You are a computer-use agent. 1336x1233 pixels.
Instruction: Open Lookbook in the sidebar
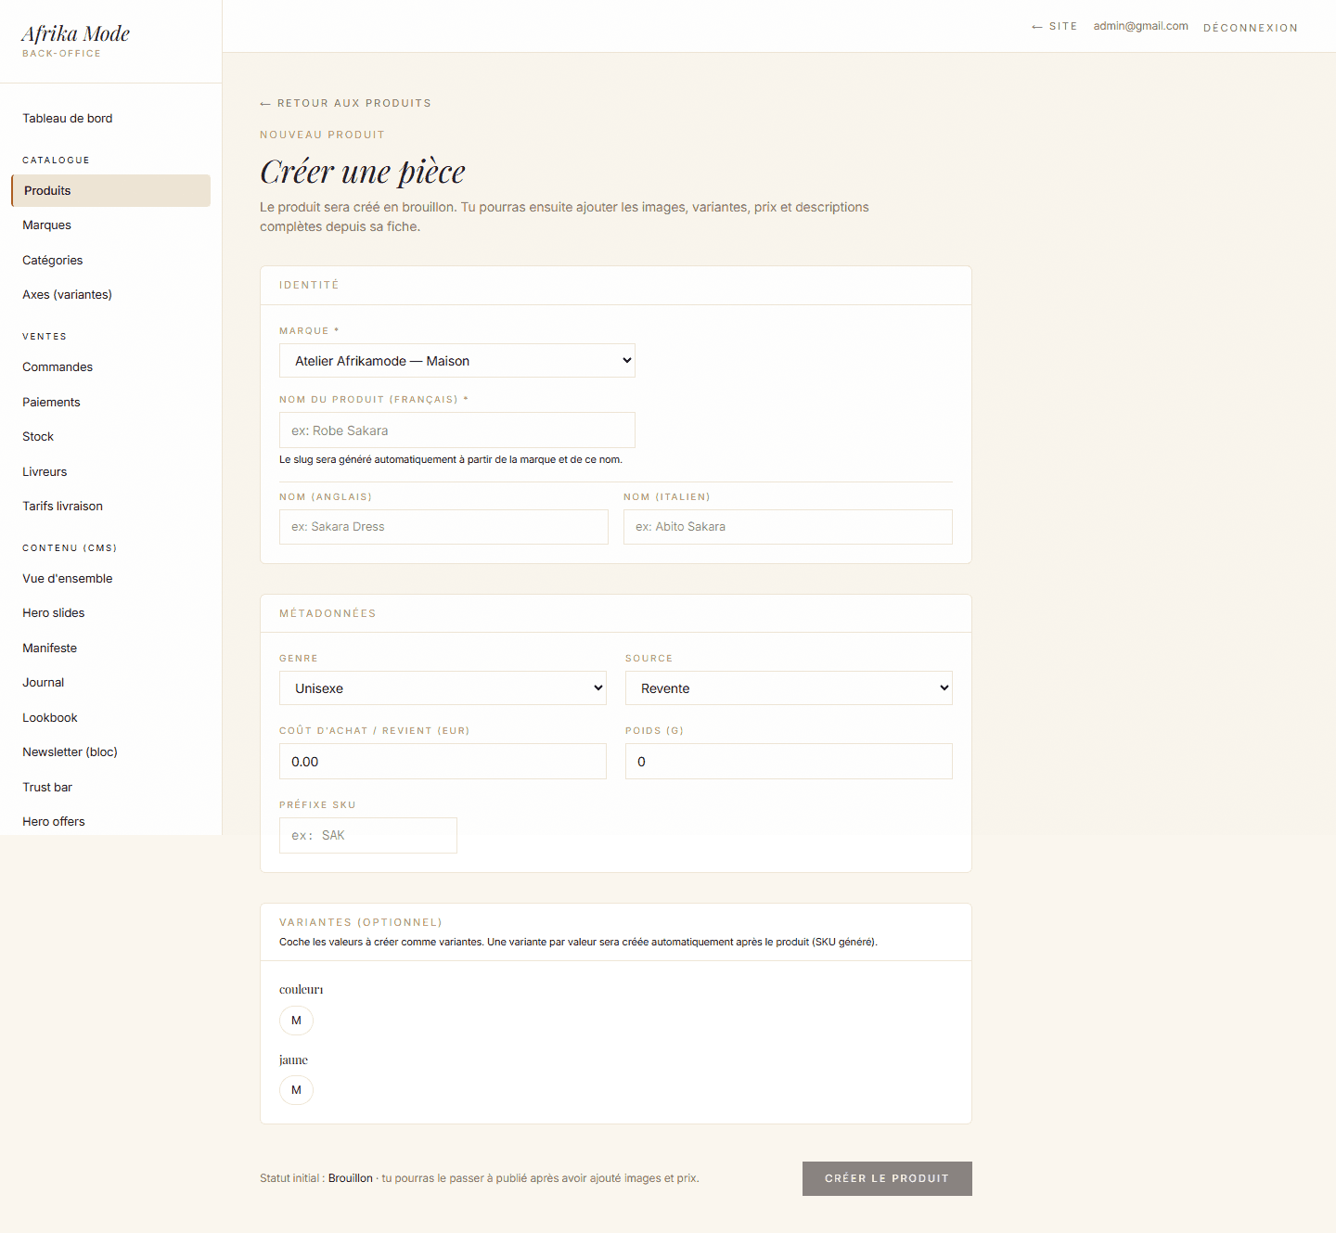point(110,718)
